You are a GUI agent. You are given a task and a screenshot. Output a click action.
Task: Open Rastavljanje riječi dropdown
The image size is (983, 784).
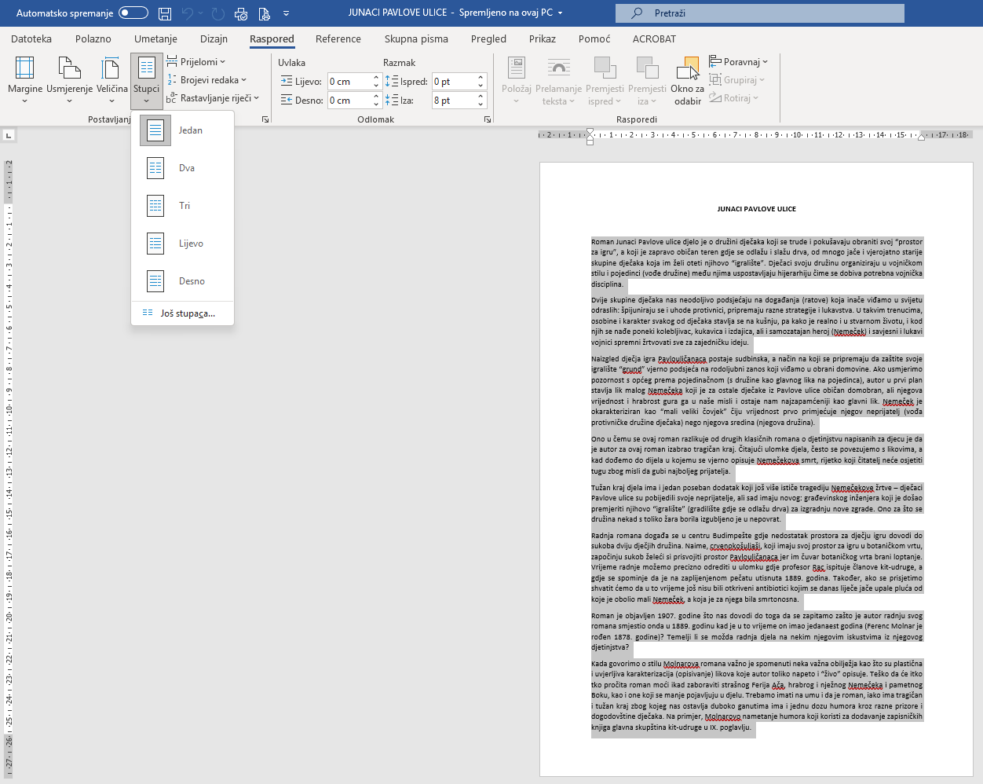pos(214,98)
